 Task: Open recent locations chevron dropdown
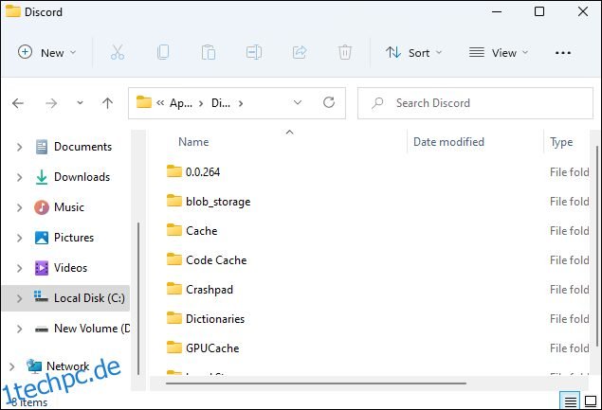click(x=80, y=103)
